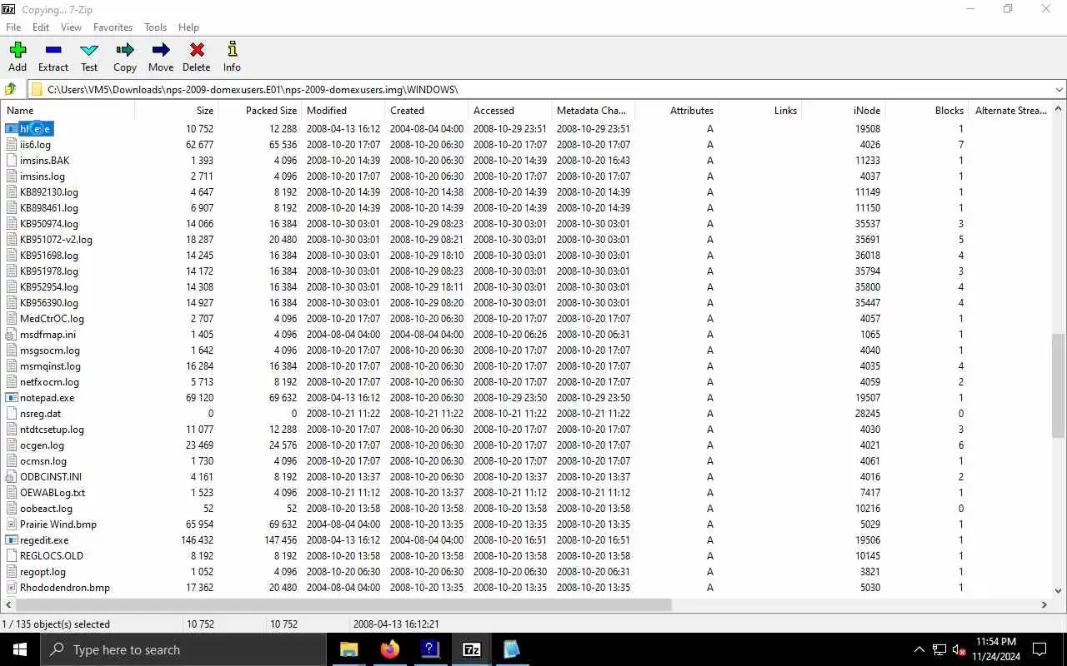Select the ocgen.log file
Viewport: 1067px width, 666px height.
pos(42,445)
